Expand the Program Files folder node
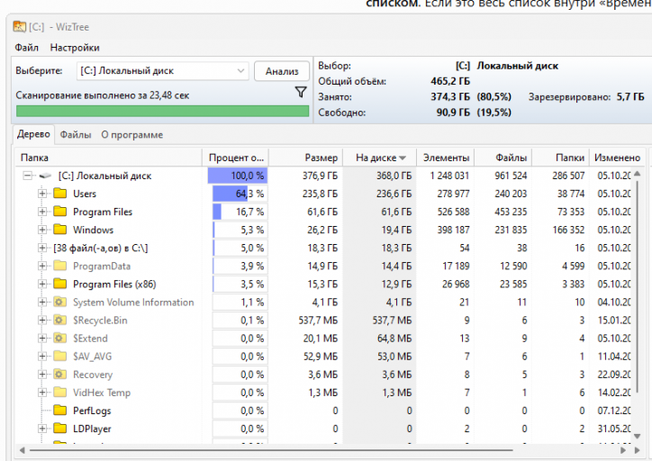The height and width of the screenshot is (461, 652). (x=42, y=212)
